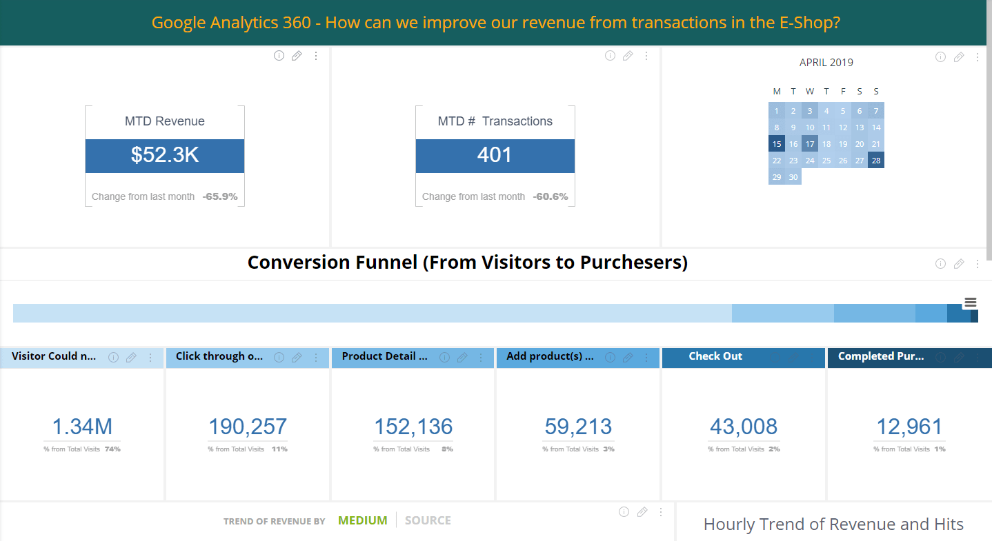
Task: Click the 12,961 Completed Purchase value
Action: click(x=909, y=427)
